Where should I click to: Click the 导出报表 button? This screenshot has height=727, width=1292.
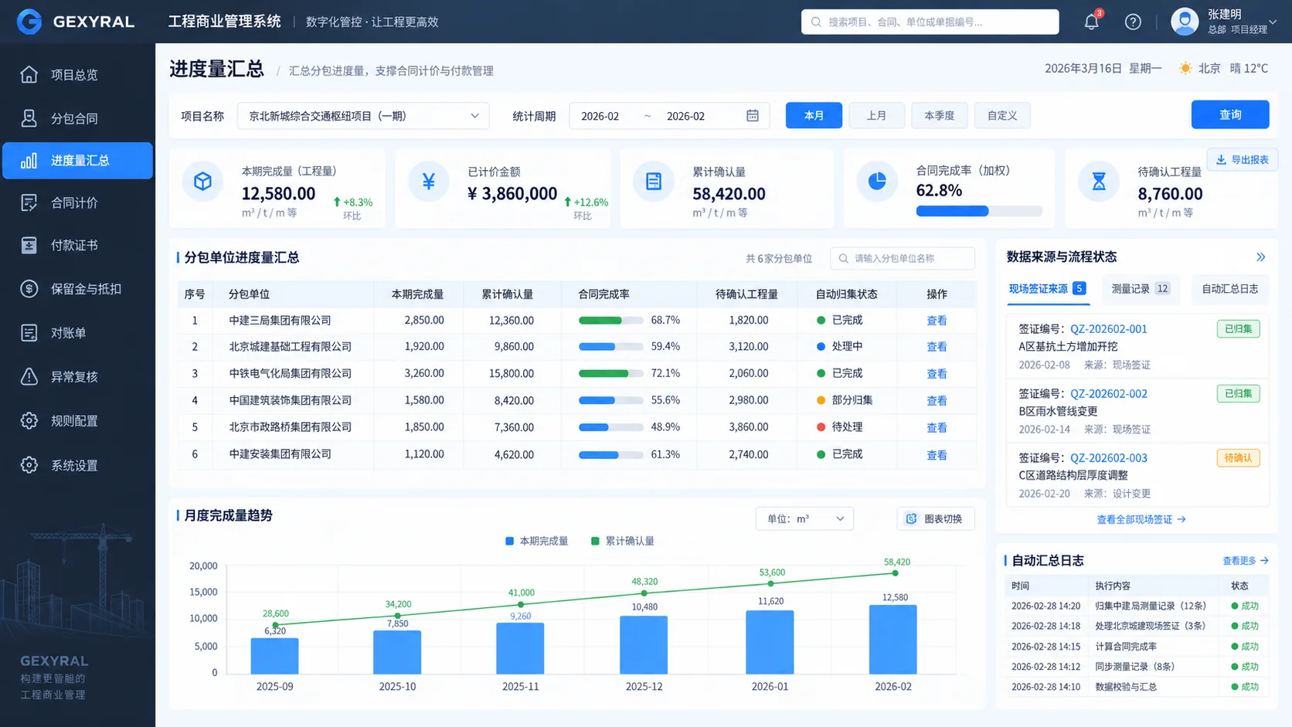[x=1242, y=159]
